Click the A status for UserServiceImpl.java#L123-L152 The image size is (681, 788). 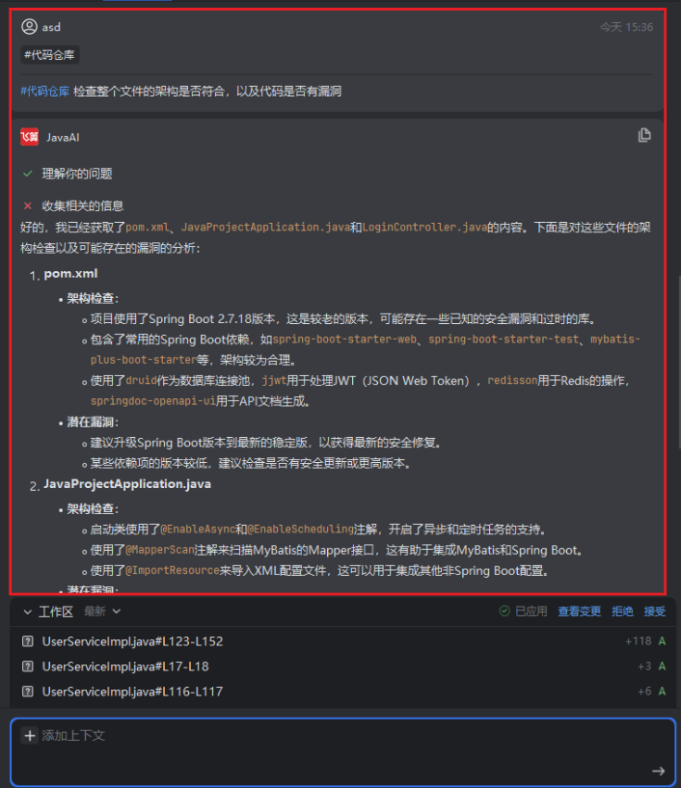(662, 641)
